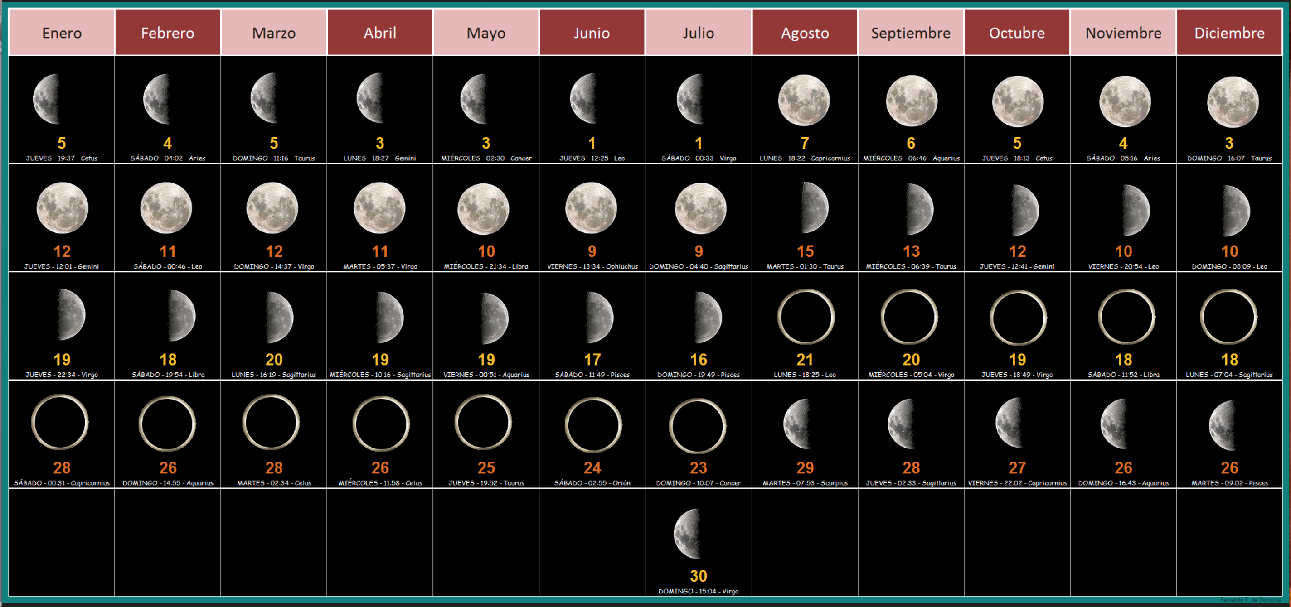1291x607 pixels.
Task: Click text 'VIERNES - 22:02 - Capricornius'
Action: coord(1017,483)
